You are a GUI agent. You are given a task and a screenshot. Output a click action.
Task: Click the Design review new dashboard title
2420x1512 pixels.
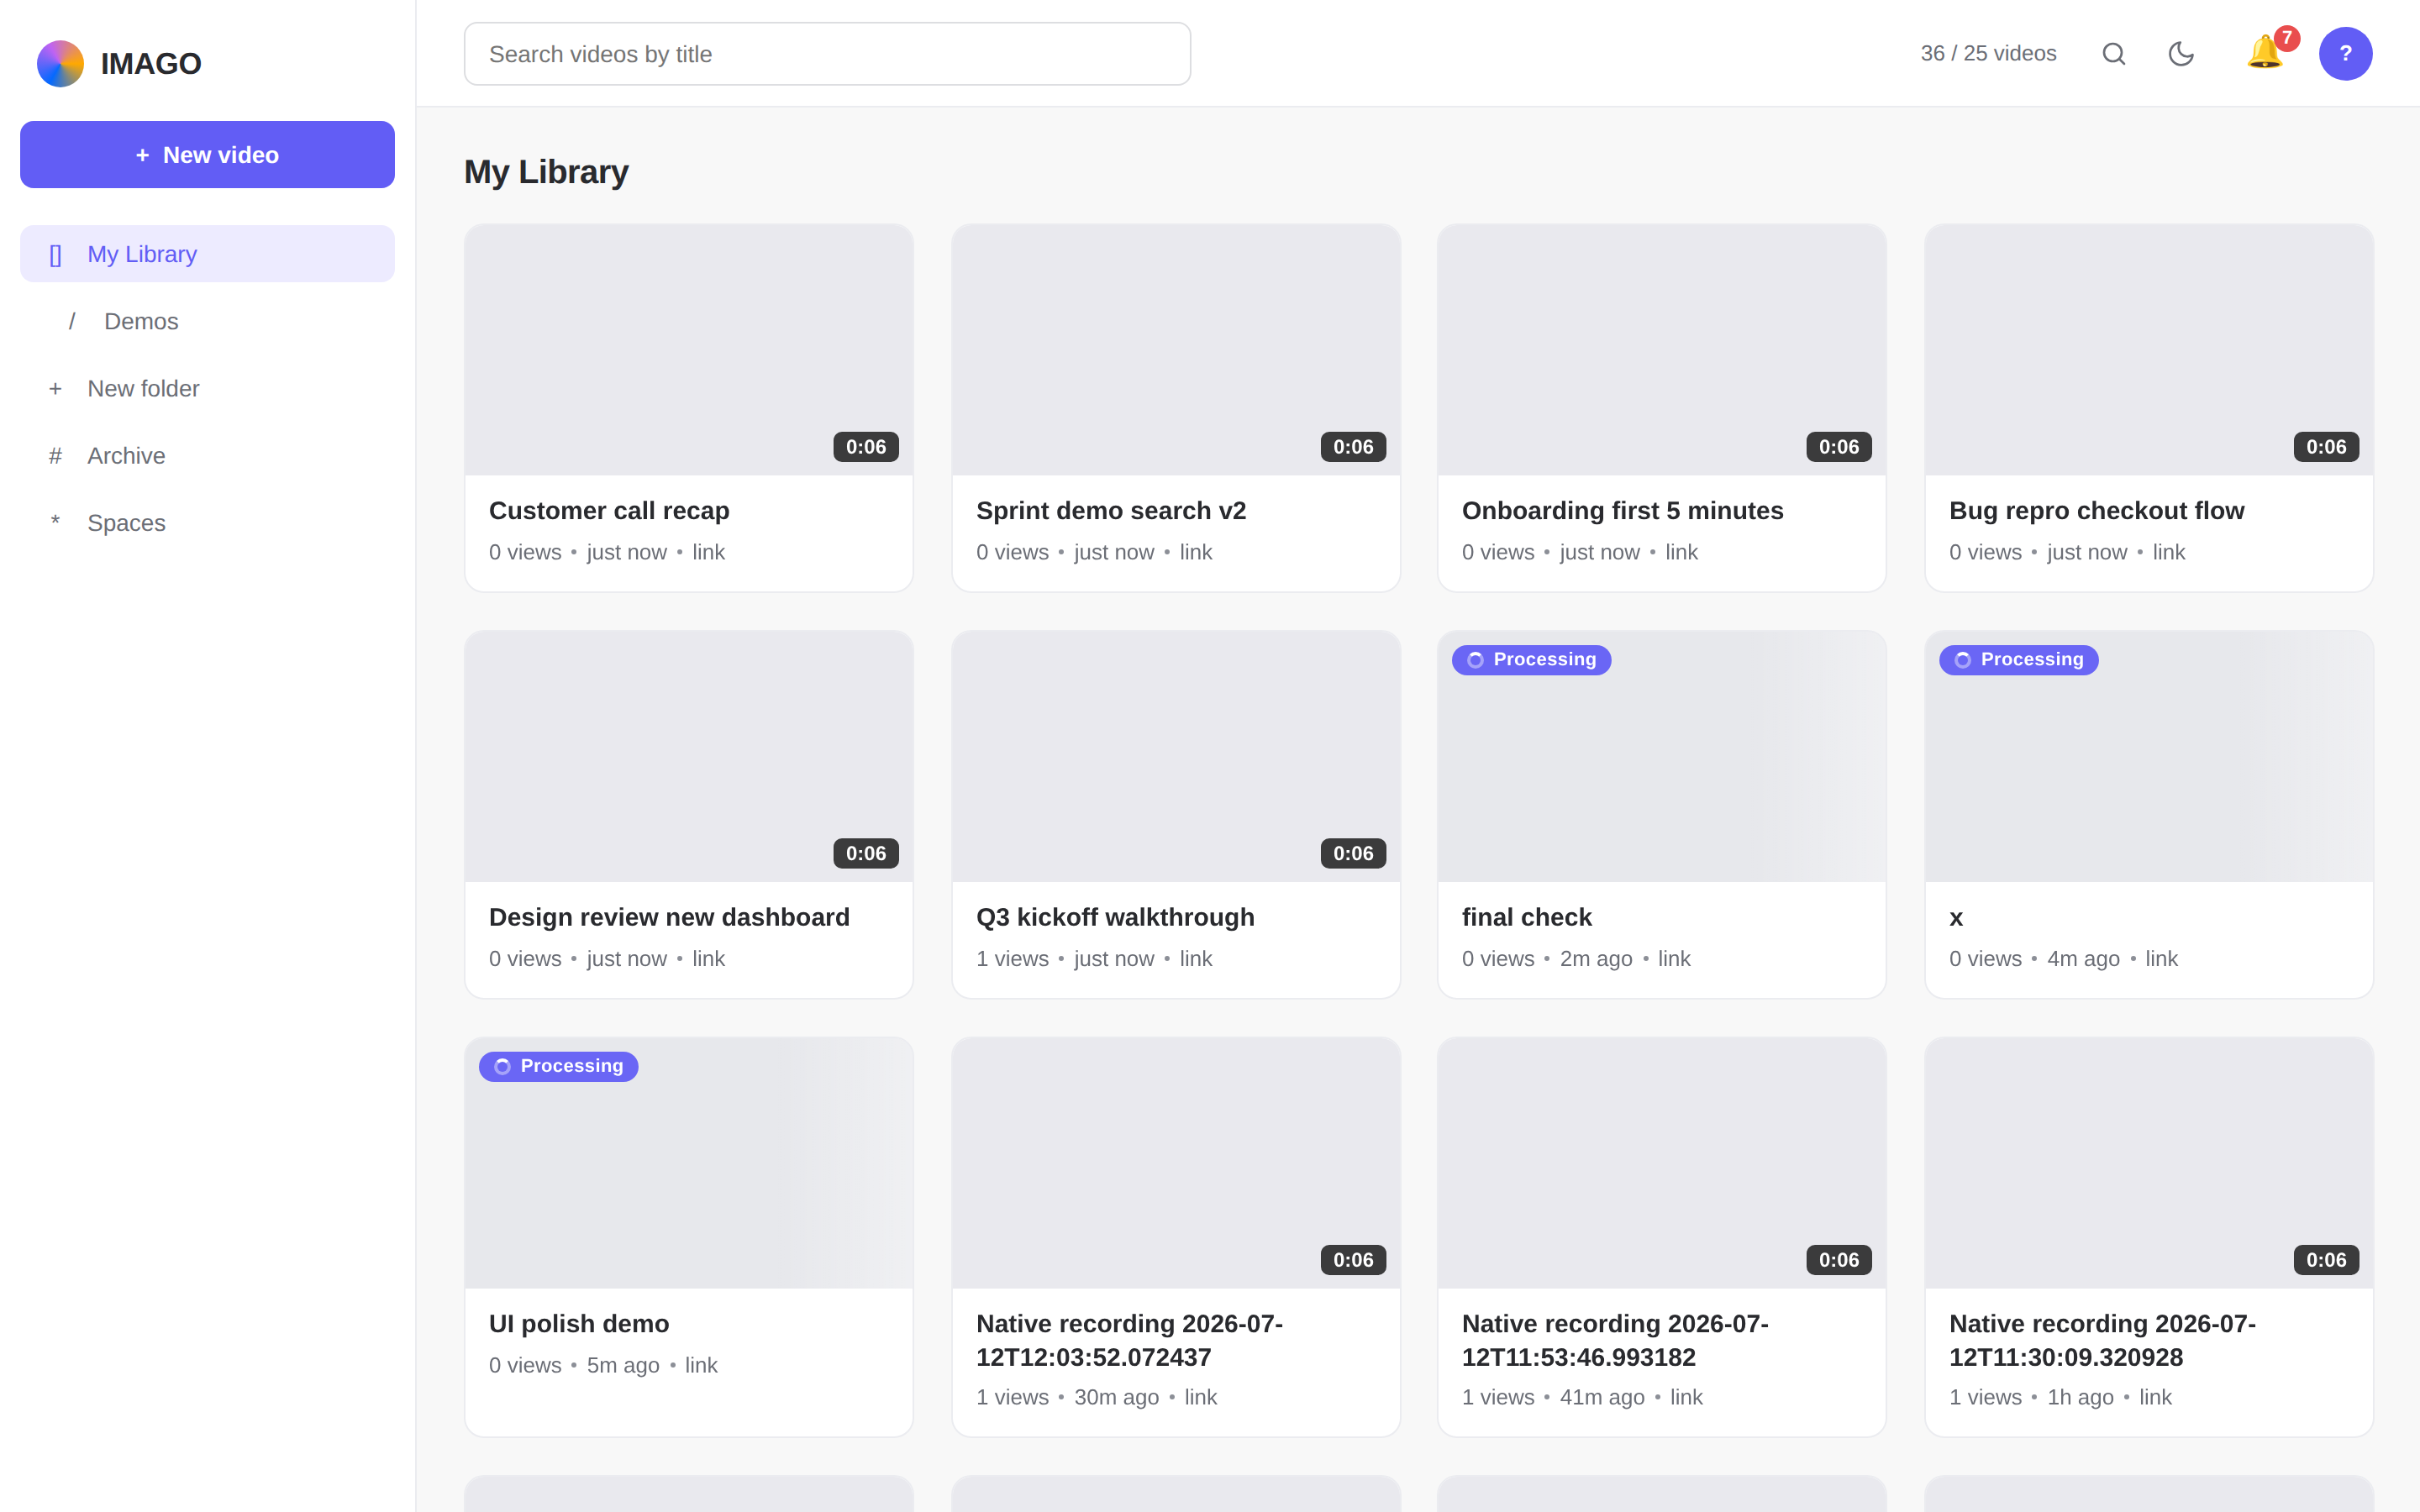(x=669, y=917)
